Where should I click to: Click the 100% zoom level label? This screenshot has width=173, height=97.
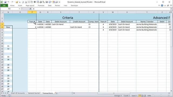click(x=149, y=96)
